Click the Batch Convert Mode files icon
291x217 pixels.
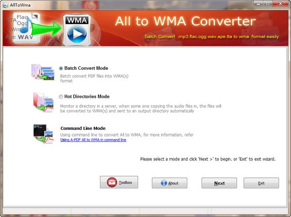coord(43,72)
